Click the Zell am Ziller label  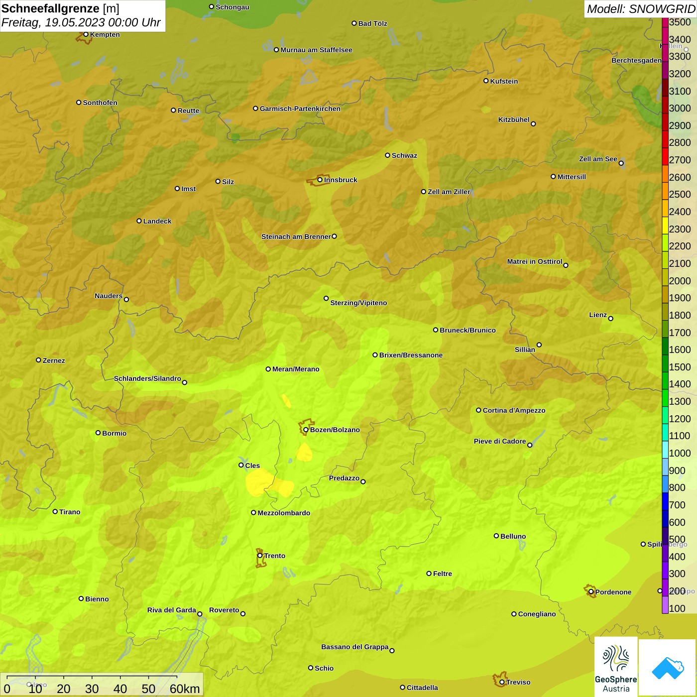[449, 192]
